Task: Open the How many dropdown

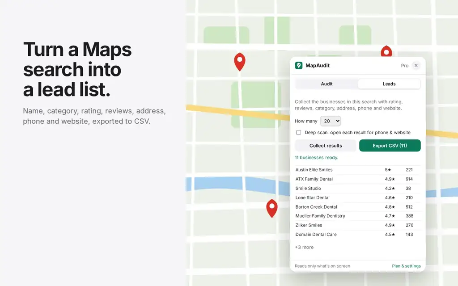Action: 331,121
